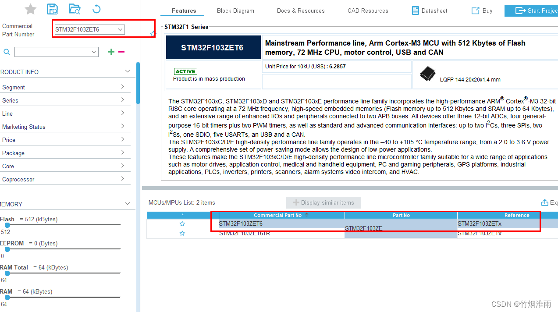Click the LQFP 144 package chip image

coord(428,74)
